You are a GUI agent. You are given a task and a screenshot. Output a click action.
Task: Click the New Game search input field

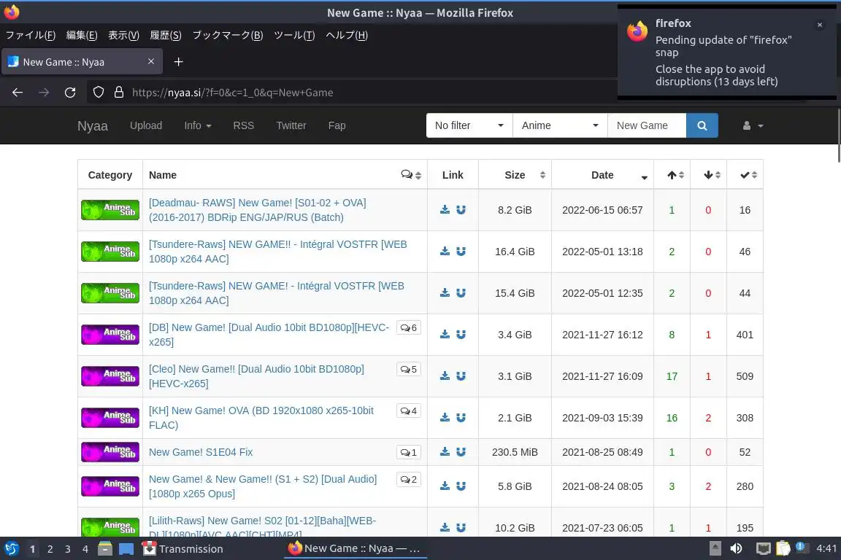647,125
